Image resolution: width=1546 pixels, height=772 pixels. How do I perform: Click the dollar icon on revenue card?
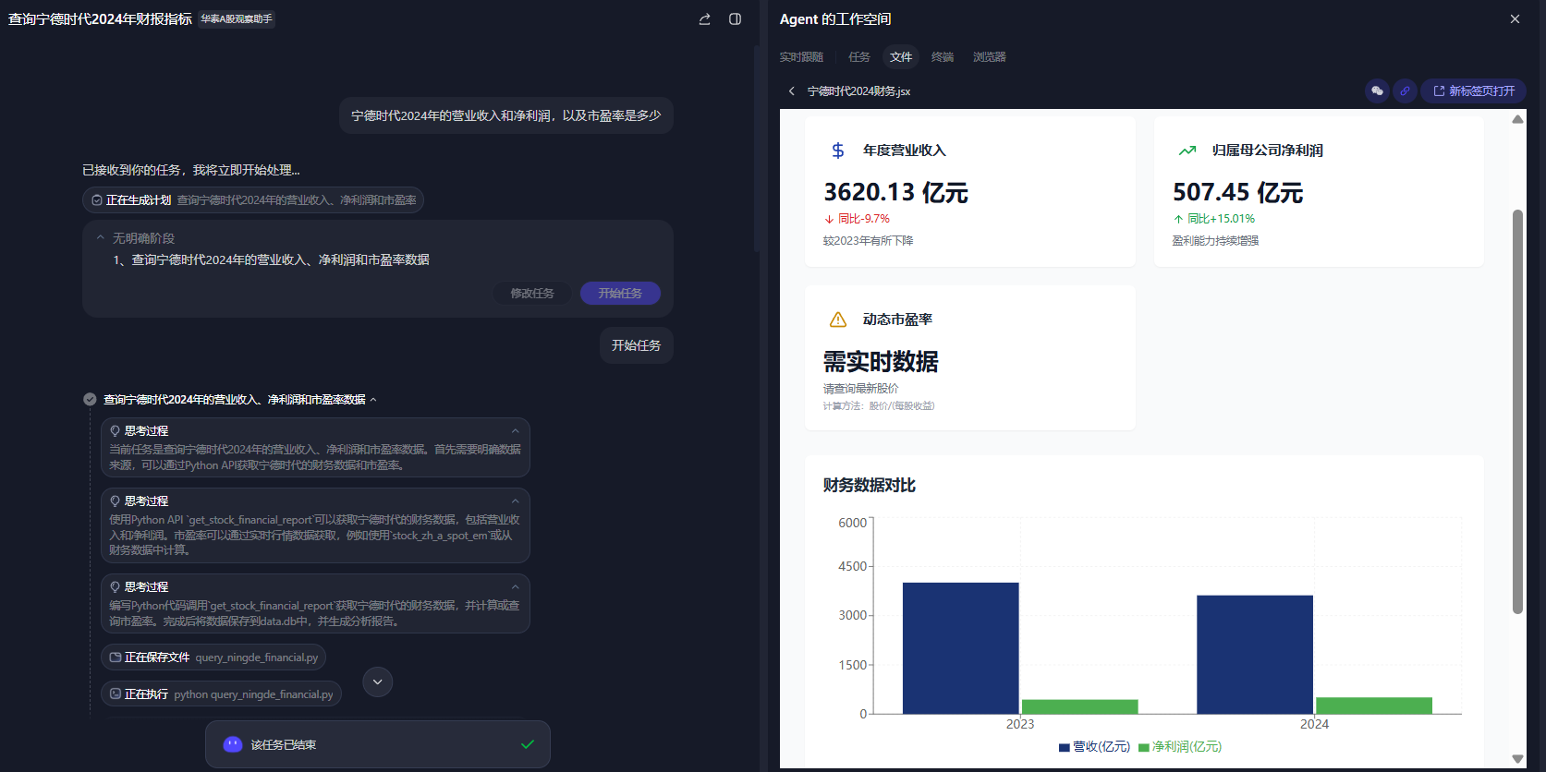pyautogui.click(x=838, y=151)
